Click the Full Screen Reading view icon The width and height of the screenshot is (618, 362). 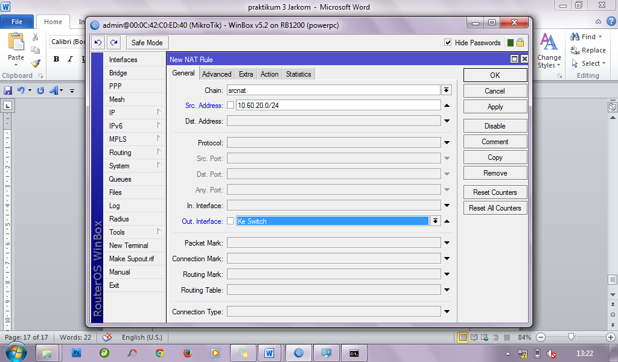[474, 338]
